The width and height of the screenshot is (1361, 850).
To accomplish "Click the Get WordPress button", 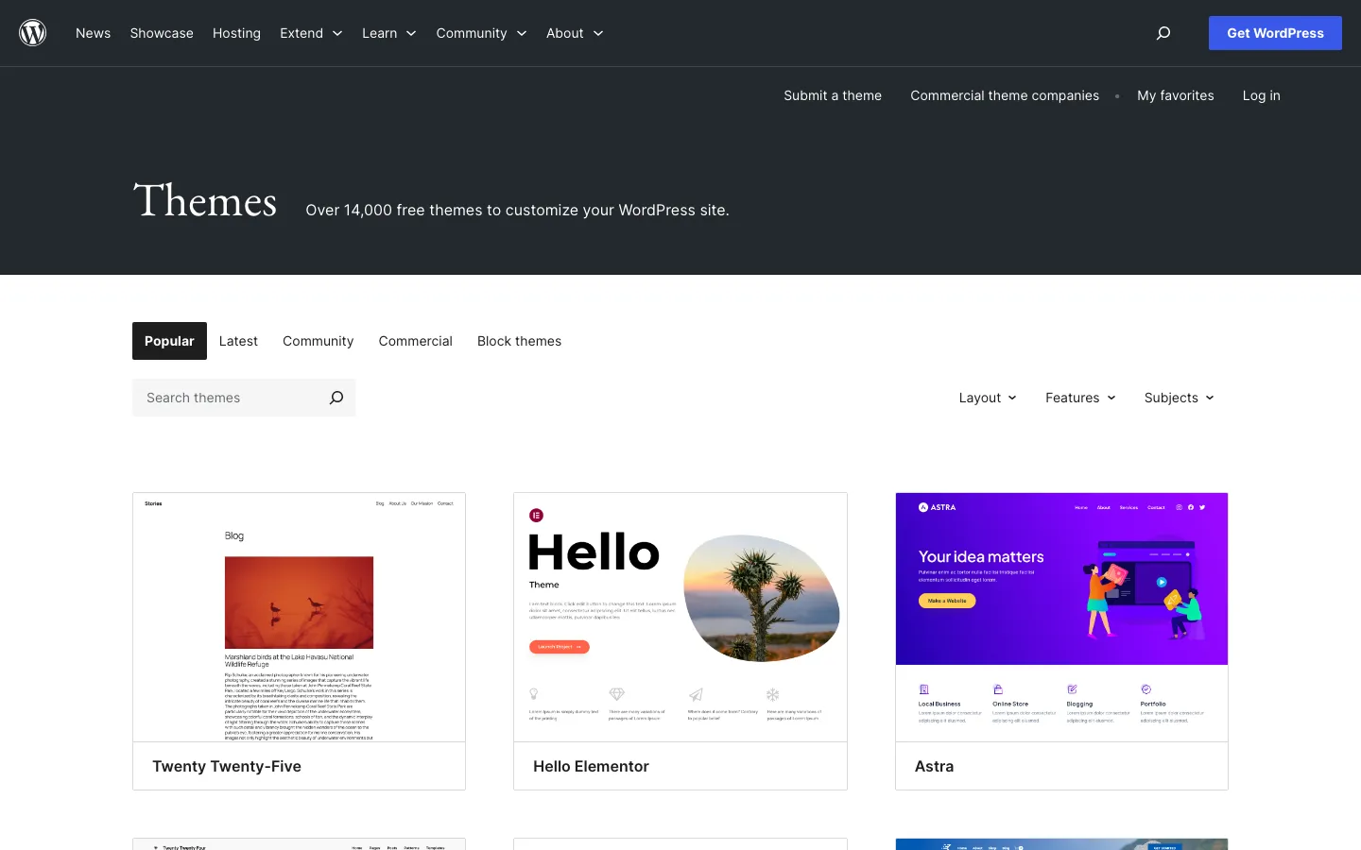I will [x=1275, y=33].
